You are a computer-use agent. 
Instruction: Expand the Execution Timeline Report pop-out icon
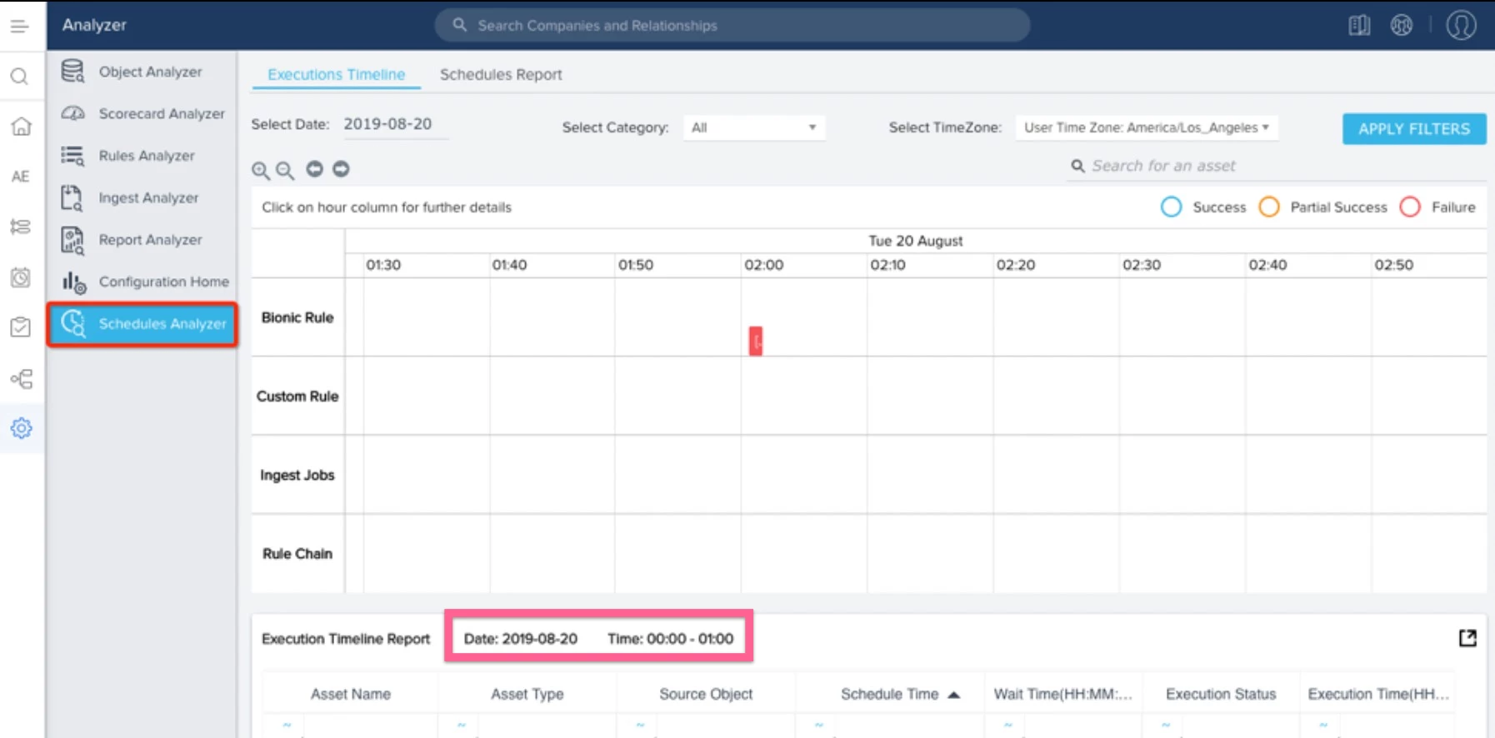[x=1467, y=638]
